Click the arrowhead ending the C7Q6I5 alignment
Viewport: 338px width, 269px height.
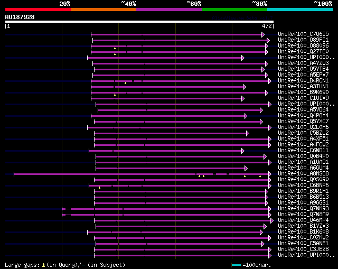[263, 34]
